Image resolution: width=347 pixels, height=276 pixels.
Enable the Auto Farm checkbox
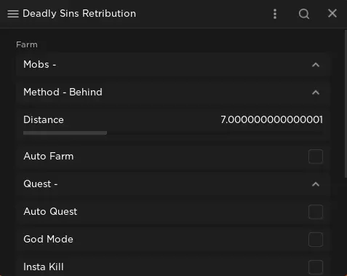coord(316,157)
